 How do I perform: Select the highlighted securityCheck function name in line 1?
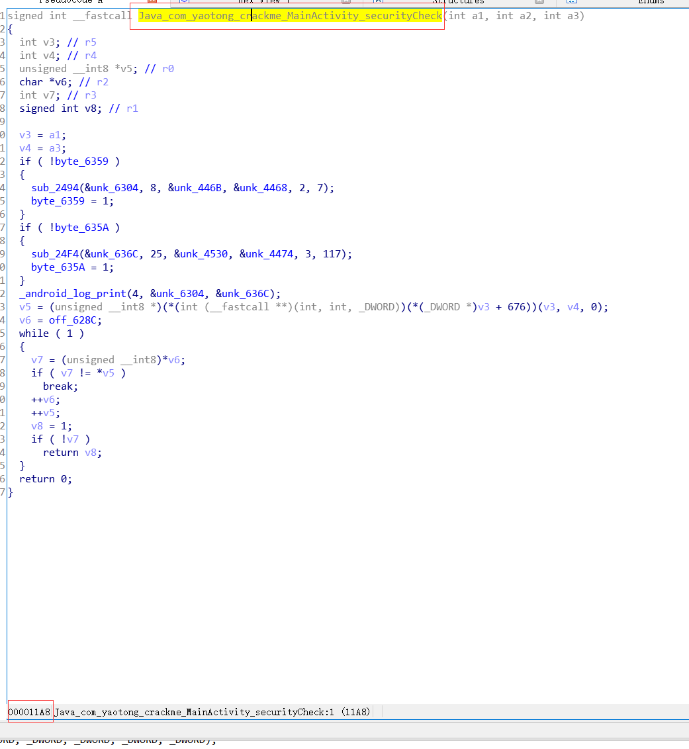point(290,16)
